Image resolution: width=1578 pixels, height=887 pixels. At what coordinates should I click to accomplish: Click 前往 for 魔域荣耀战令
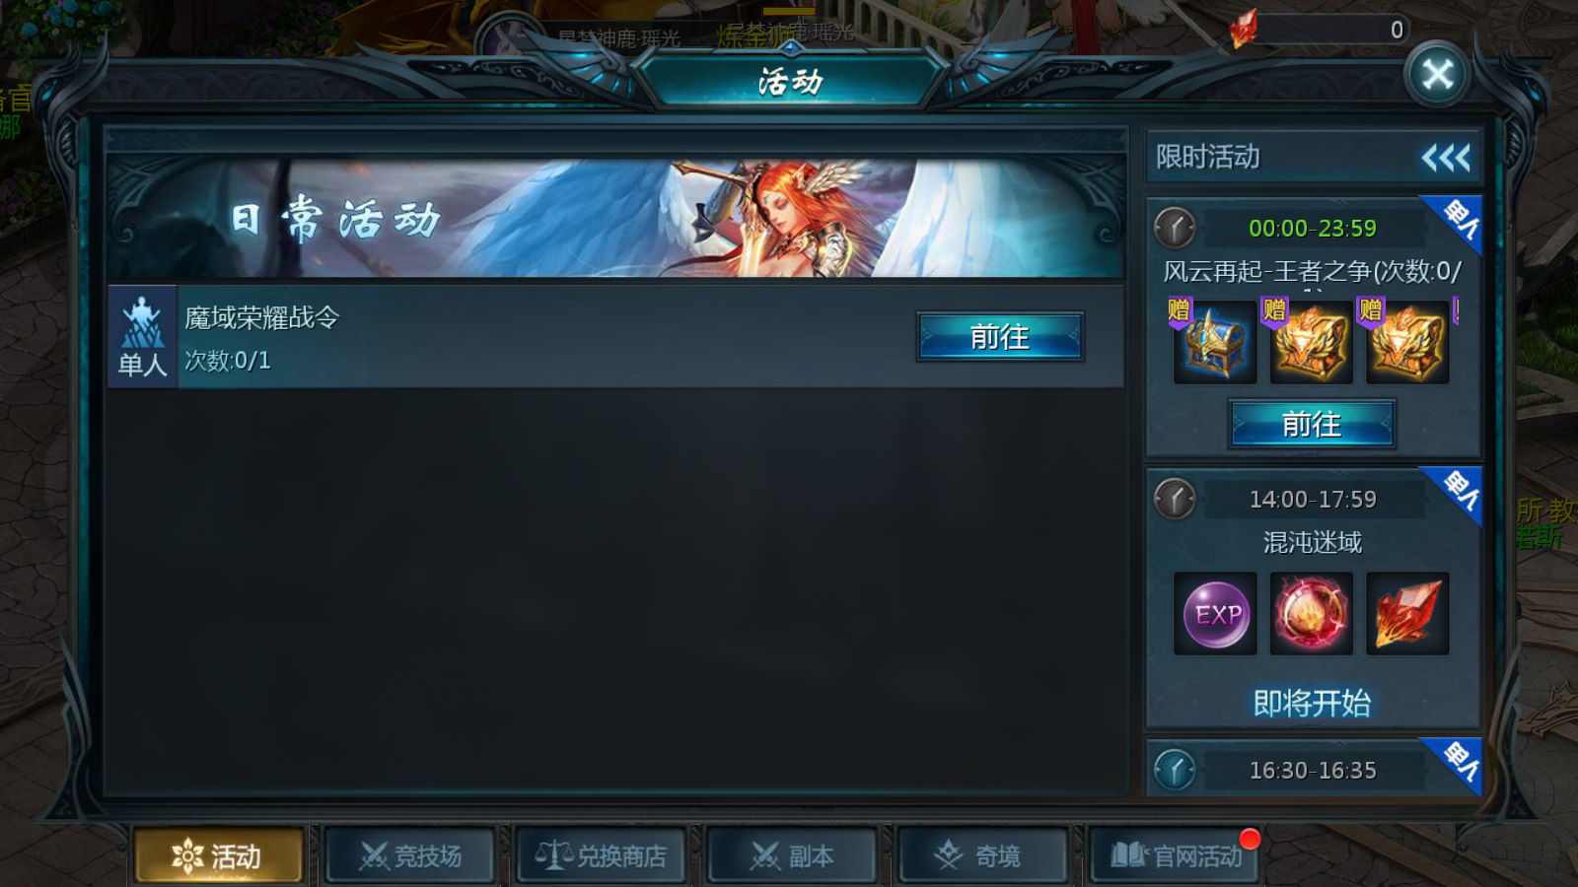[1000, 337]
